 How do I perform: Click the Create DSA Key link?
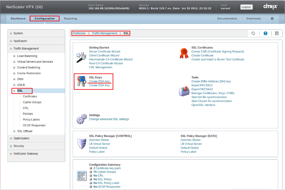click(99, 85)
